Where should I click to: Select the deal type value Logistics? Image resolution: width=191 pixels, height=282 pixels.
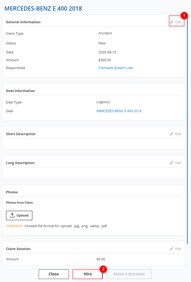[103, 102]
